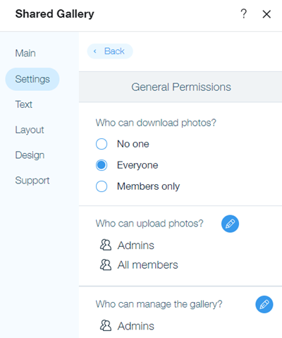
Task: Click the Back button
Action: coord(110,51)
